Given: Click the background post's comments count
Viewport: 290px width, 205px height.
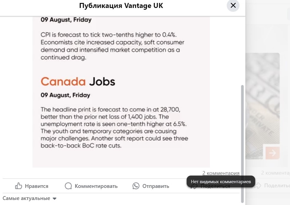Looking at the screenshot, I should (275, 173).
